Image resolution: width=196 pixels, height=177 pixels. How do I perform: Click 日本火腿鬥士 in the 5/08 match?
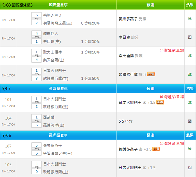pos(54,71)
